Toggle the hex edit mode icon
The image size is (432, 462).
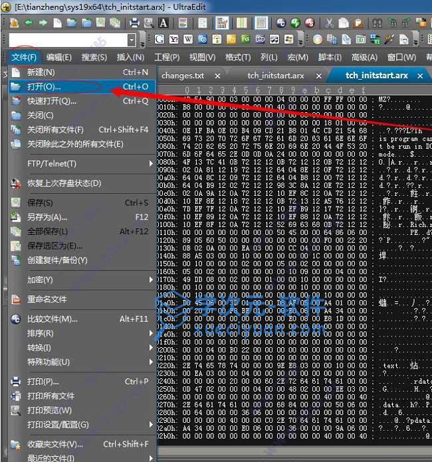tap(222, 23)
